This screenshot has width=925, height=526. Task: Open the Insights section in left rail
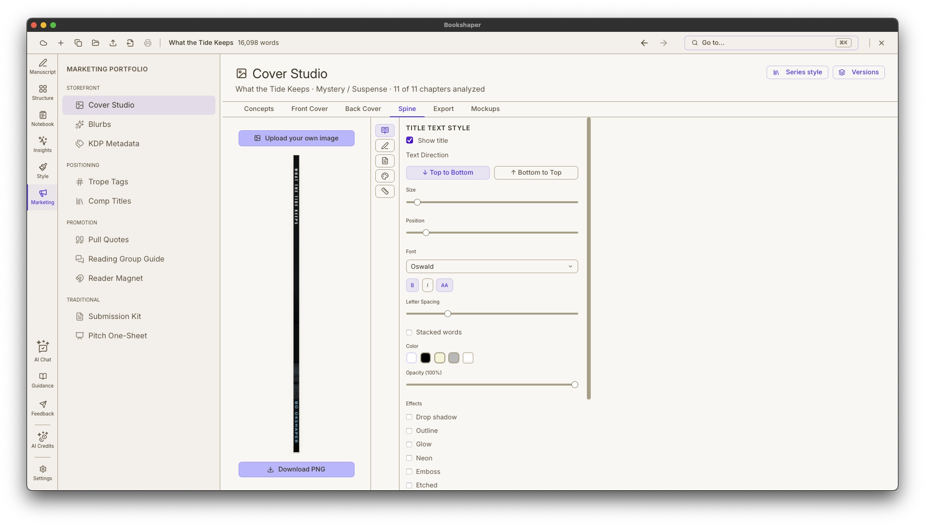click(x=43, y=145)
